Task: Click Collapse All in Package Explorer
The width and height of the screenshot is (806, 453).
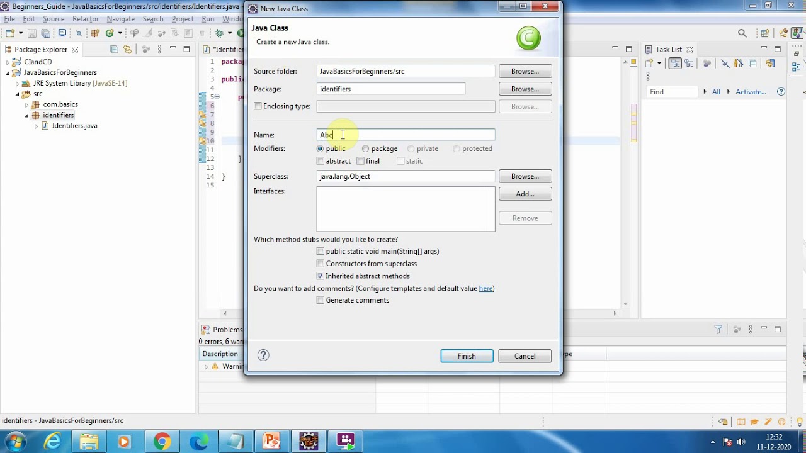Action: (x=114, y=49)
